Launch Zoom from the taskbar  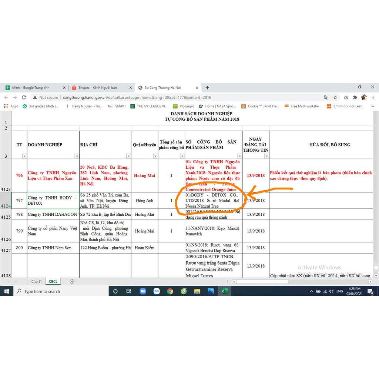coord(143,291)
